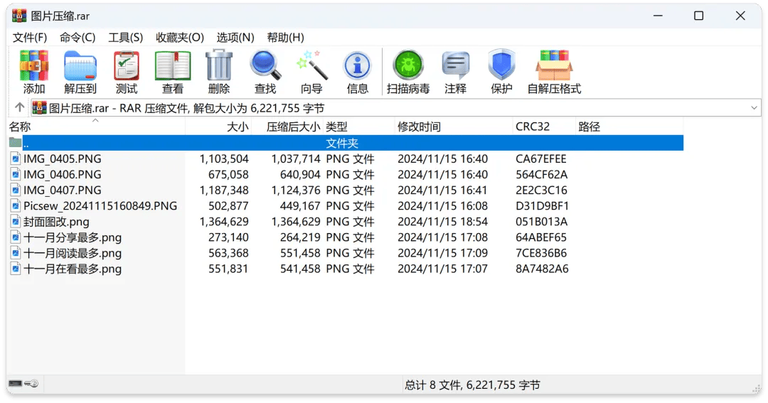The width and height of the screenshot is (768, 403).
Task: Expand the address bar path dropdown
Action: pos(754,108)
